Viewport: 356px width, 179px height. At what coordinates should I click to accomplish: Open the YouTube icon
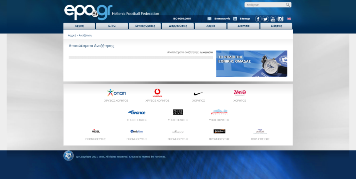coord(273,19)
